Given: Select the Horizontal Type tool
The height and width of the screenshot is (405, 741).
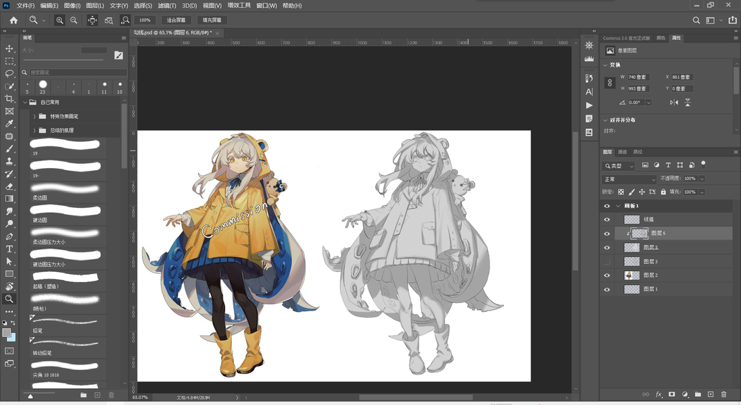Looking at the screenshot, I should pos(9,249).
